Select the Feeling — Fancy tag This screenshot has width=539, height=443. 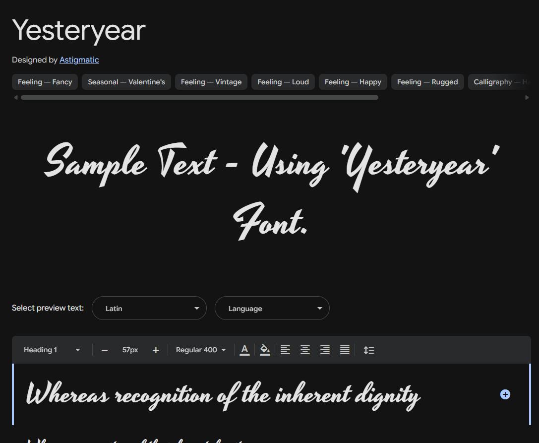pos(45,82)
